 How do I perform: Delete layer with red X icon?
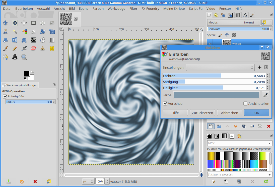[268, 126]
